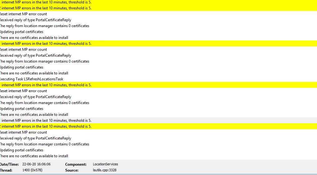Click the 'Date/Time:' label in details pane
Screen dimensions: 317x175
click(x=9, y=164)
